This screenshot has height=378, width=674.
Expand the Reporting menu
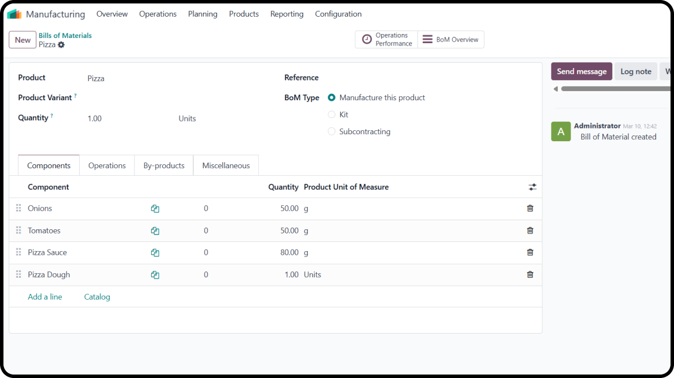point(286,14)
